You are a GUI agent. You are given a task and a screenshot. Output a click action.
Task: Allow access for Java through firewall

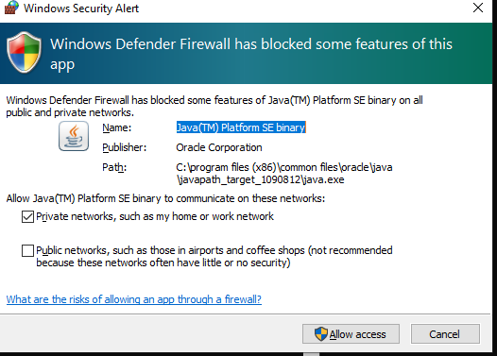pyautogui.click(x=351, y=334)
